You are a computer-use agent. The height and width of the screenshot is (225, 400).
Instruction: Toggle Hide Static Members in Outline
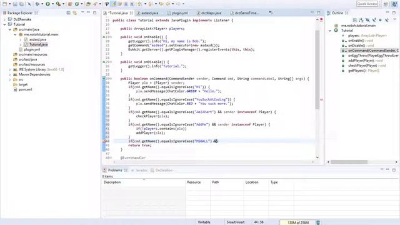[x=374, y=20]
